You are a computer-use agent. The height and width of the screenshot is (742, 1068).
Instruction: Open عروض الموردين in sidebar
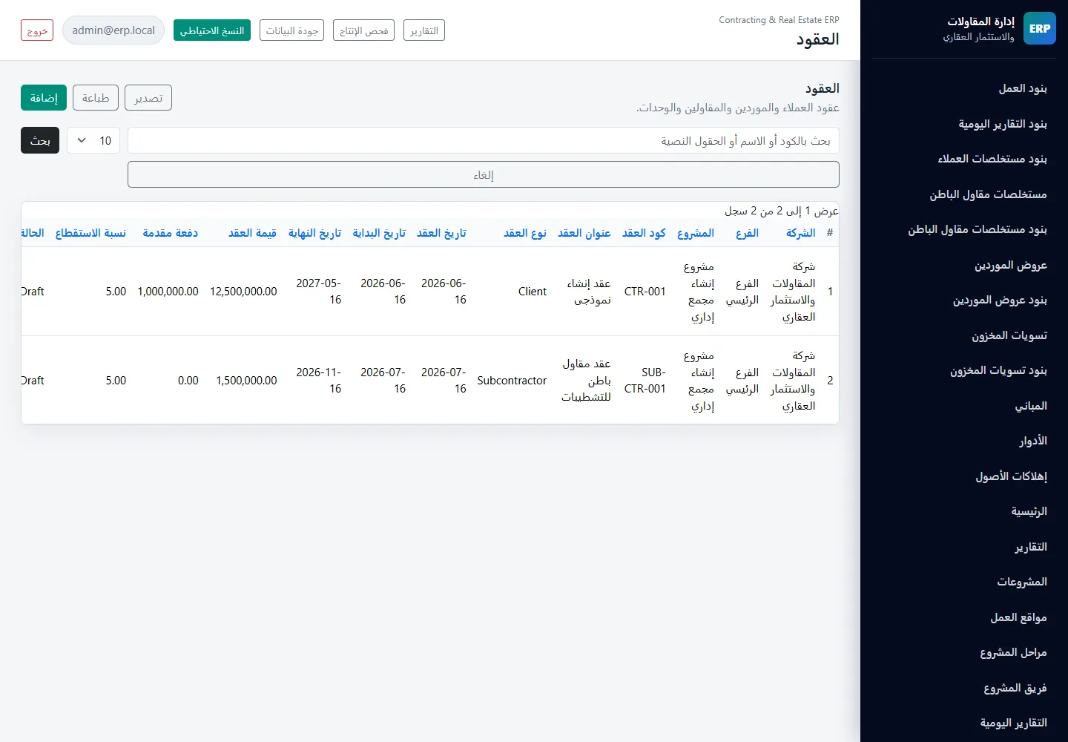click(x=1010, y=265)
